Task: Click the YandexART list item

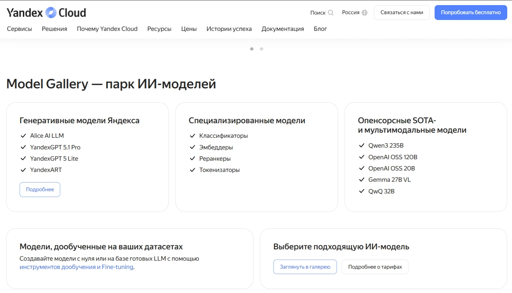Action: click(46, 170)
